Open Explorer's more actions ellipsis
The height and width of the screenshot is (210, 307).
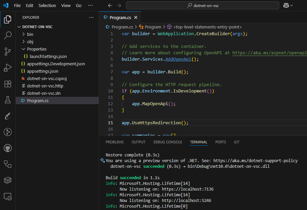pos(91,17)
